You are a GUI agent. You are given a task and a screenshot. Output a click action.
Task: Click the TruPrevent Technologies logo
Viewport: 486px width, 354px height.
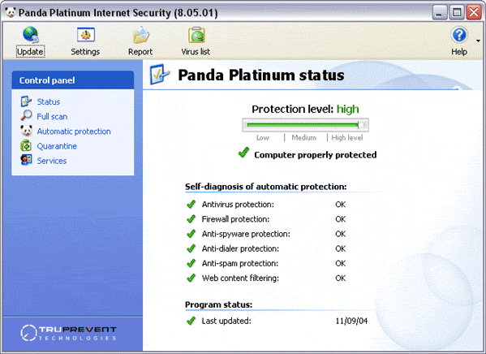[x=68, y=333]
